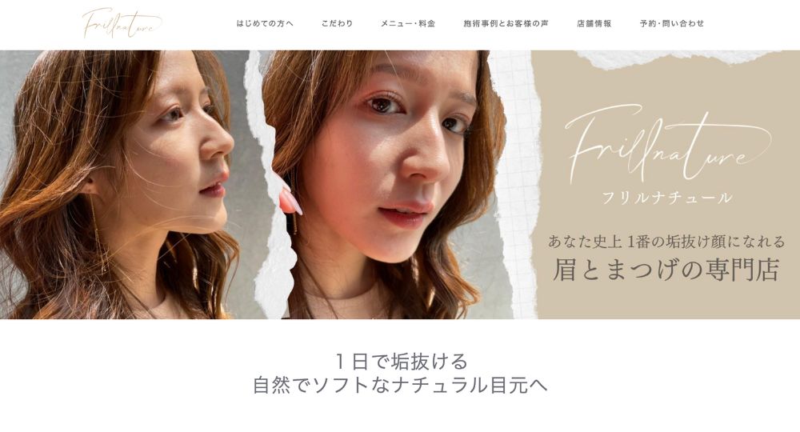Click the side-profile woman photo
The height and width of the screenshot is (432, 800).
click(125, 185)
